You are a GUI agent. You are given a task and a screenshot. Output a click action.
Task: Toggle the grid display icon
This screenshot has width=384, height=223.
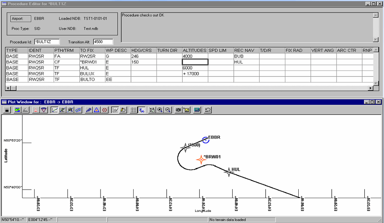coord(133,110)
